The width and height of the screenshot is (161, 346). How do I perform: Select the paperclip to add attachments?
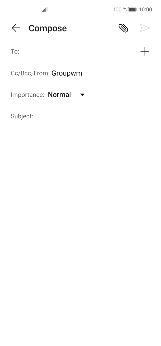click(x=123, y=28)
